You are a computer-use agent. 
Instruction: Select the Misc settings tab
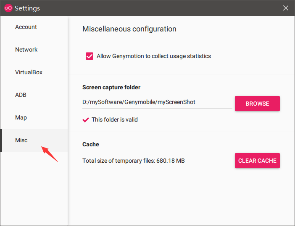click(34, 140)
